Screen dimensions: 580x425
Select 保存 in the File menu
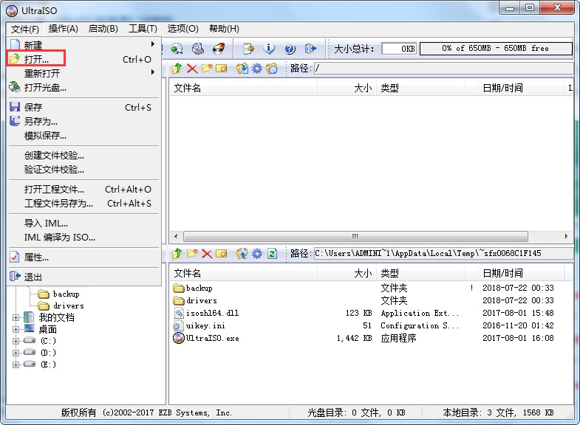(x=83, y=108)
